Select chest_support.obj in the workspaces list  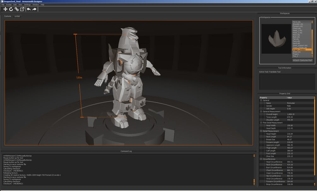[302, 45]
